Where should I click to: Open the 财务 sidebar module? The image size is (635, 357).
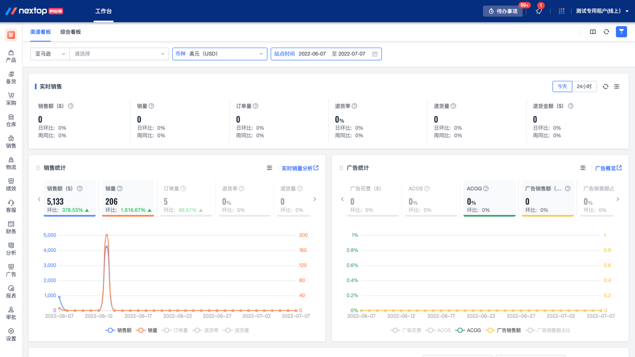click(11, 227)
